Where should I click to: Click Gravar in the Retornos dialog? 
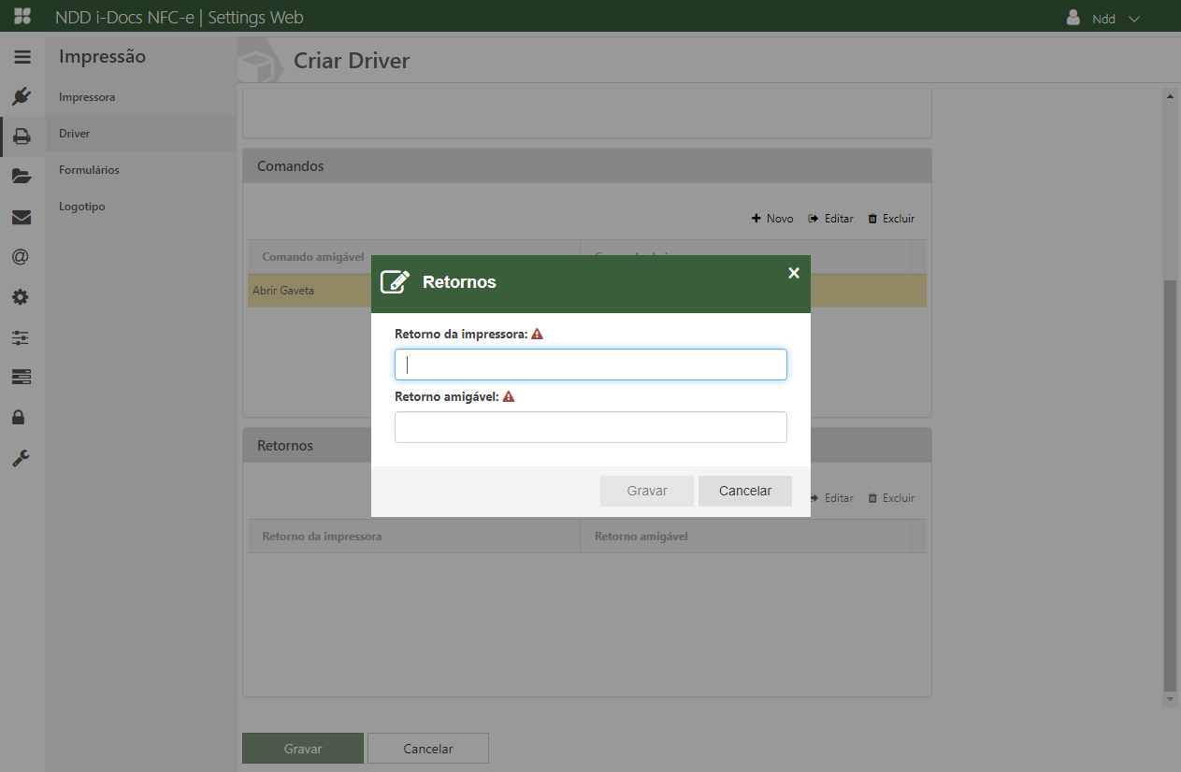click(x=647, y=491)
